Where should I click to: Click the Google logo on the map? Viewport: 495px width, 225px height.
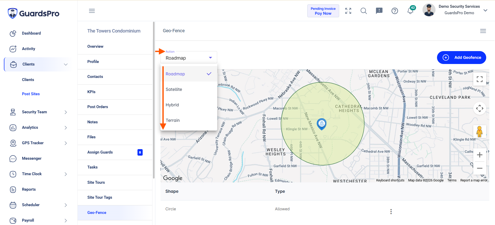[x=173, y=178]
